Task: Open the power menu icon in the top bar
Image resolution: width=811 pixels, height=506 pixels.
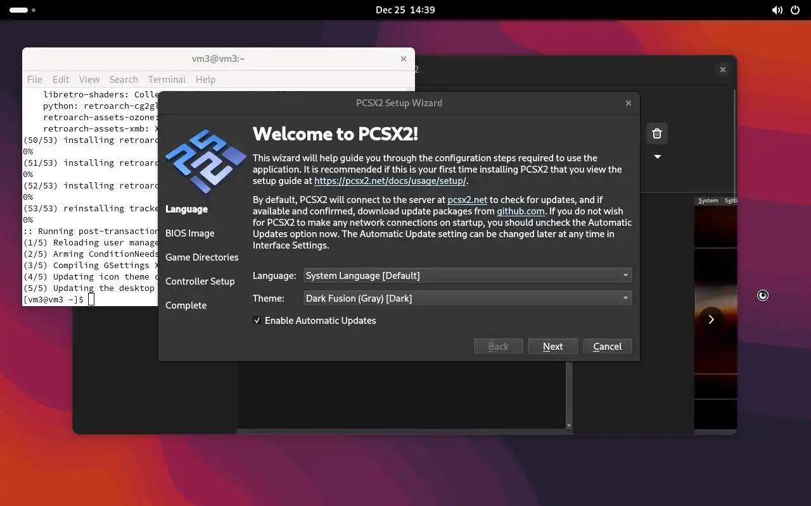Action: (796, 10)
